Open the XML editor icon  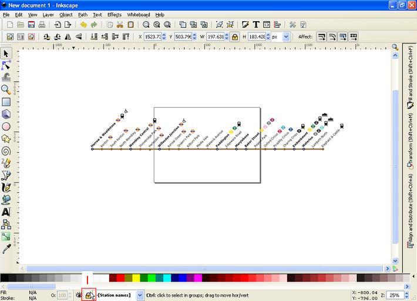267,25
